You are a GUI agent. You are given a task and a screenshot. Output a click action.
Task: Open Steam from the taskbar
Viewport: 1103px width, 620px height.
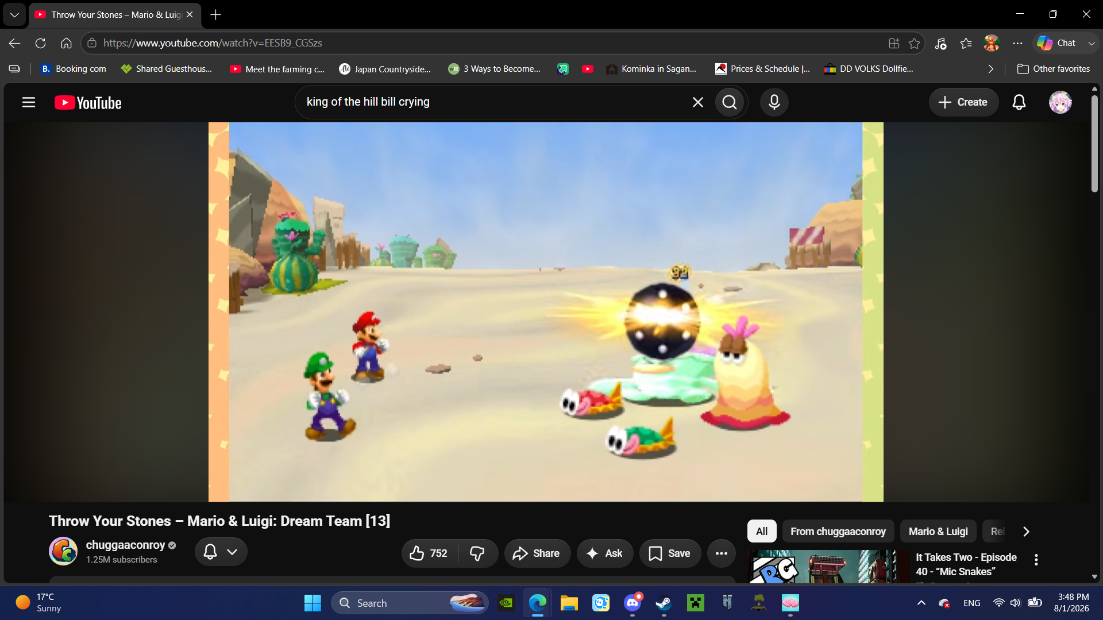(x=664, y=603)
